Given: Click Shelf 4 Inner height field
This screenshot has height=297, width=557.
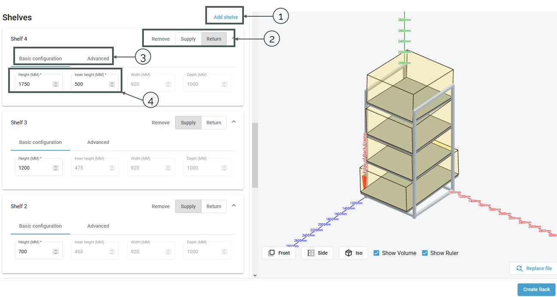Looking at the screenshot, I should pyautogui.click(x=95, y=83).
